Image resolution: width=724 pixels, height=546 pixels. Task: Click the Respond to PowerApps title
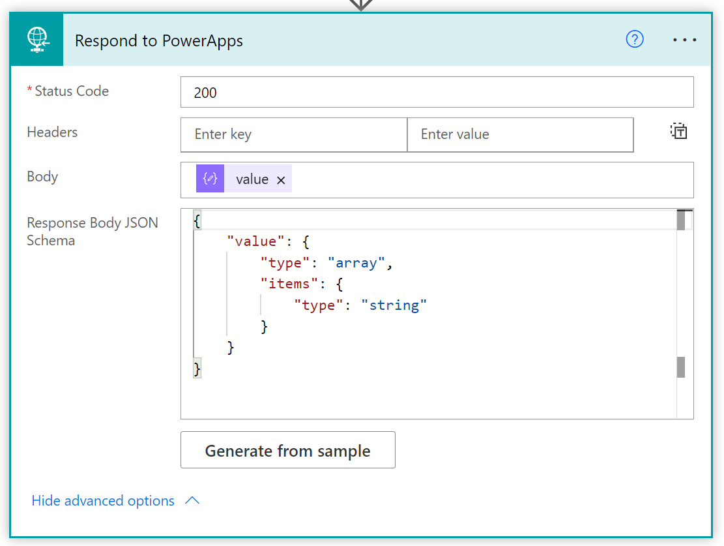point(159,40)
